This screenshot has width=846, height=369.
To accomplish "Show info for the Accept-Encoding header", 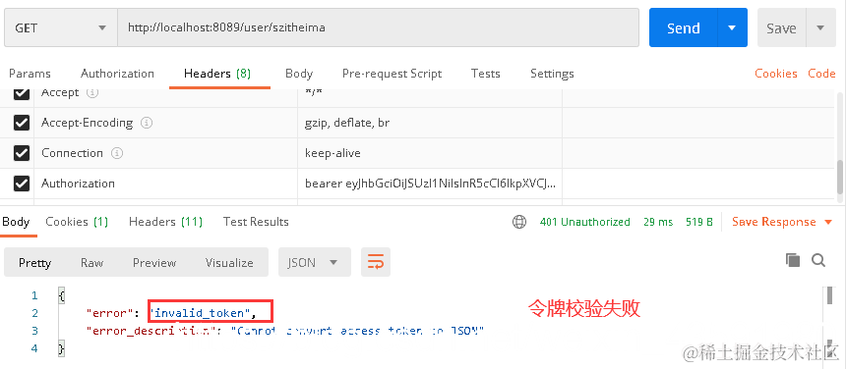I will tap(147, 124).
